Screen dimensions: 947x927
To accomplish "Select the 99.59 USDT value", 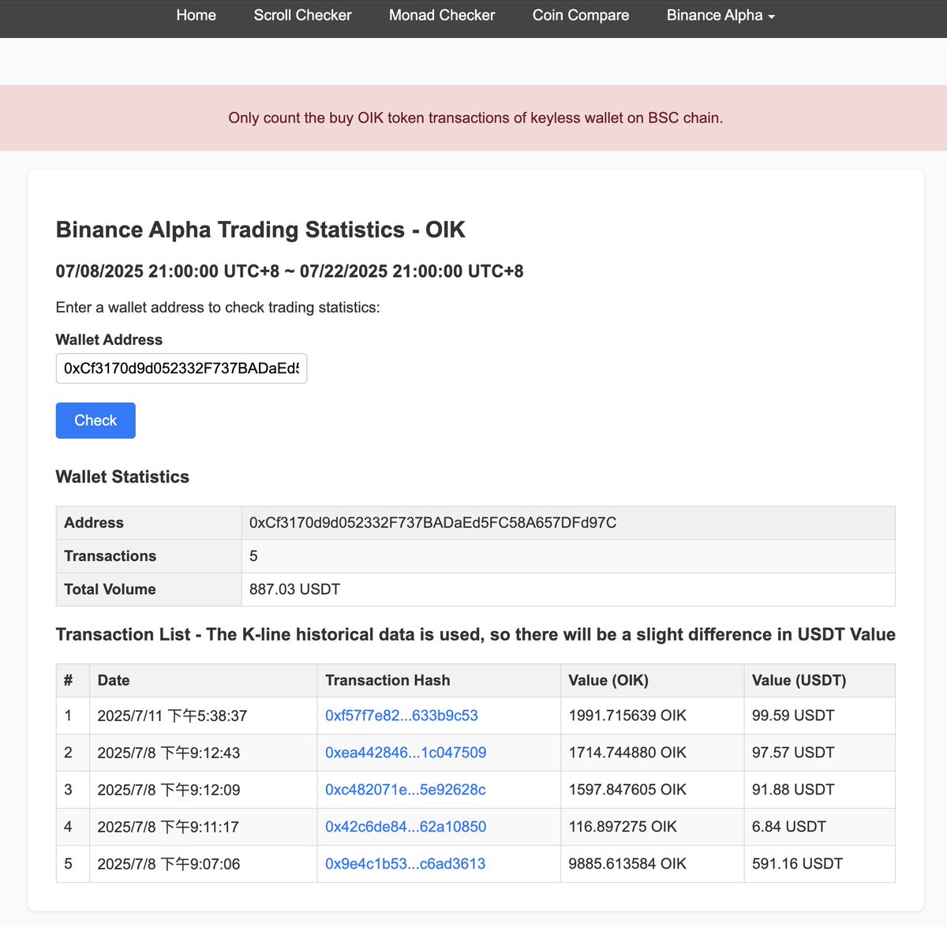I will (x=793, y=716).
